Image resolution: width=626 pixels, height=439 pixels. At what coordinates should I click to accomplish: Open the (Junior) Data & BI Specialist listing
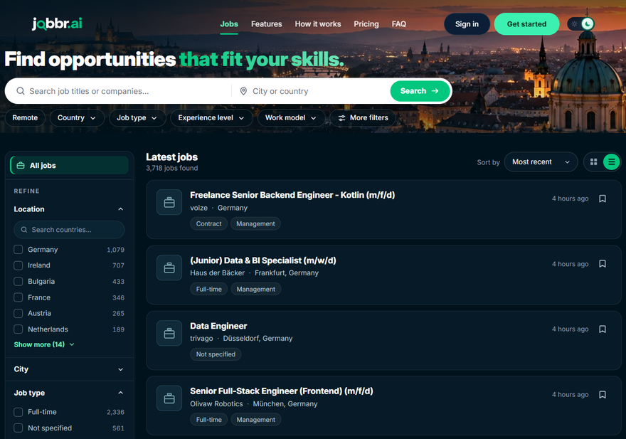click(263, 260)
